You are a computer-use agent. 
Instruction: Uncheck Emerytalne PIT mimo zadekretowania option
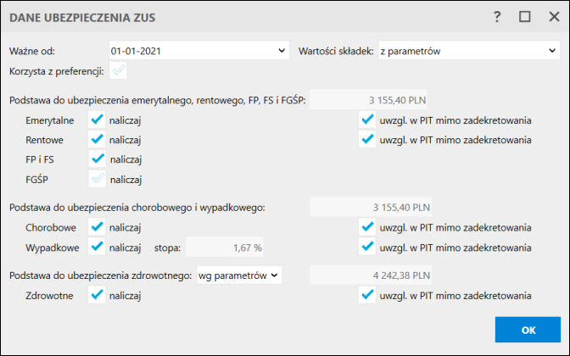[367, 120]
